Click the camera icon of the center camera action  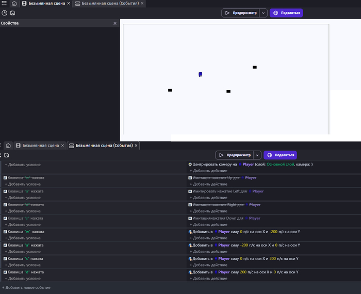[190, 165]
